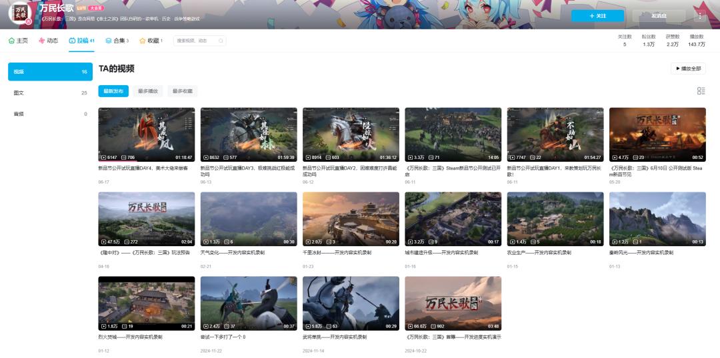This screenshot has width=720, height=358.
Task: Select 音频 in the left sidebar
Action: click(x=50, y=114)
